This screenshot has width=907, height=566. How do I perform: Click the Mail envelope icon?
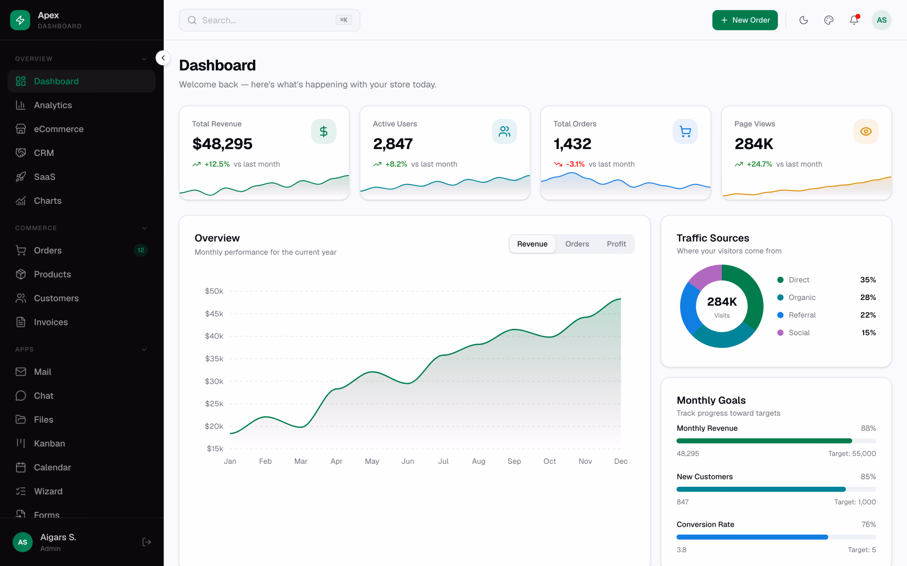21,372
